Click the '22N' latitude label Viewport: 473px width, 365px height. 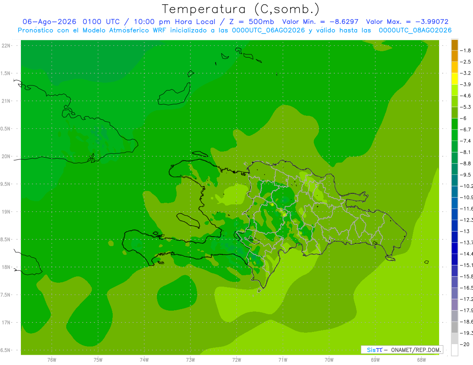pos(6,46)
